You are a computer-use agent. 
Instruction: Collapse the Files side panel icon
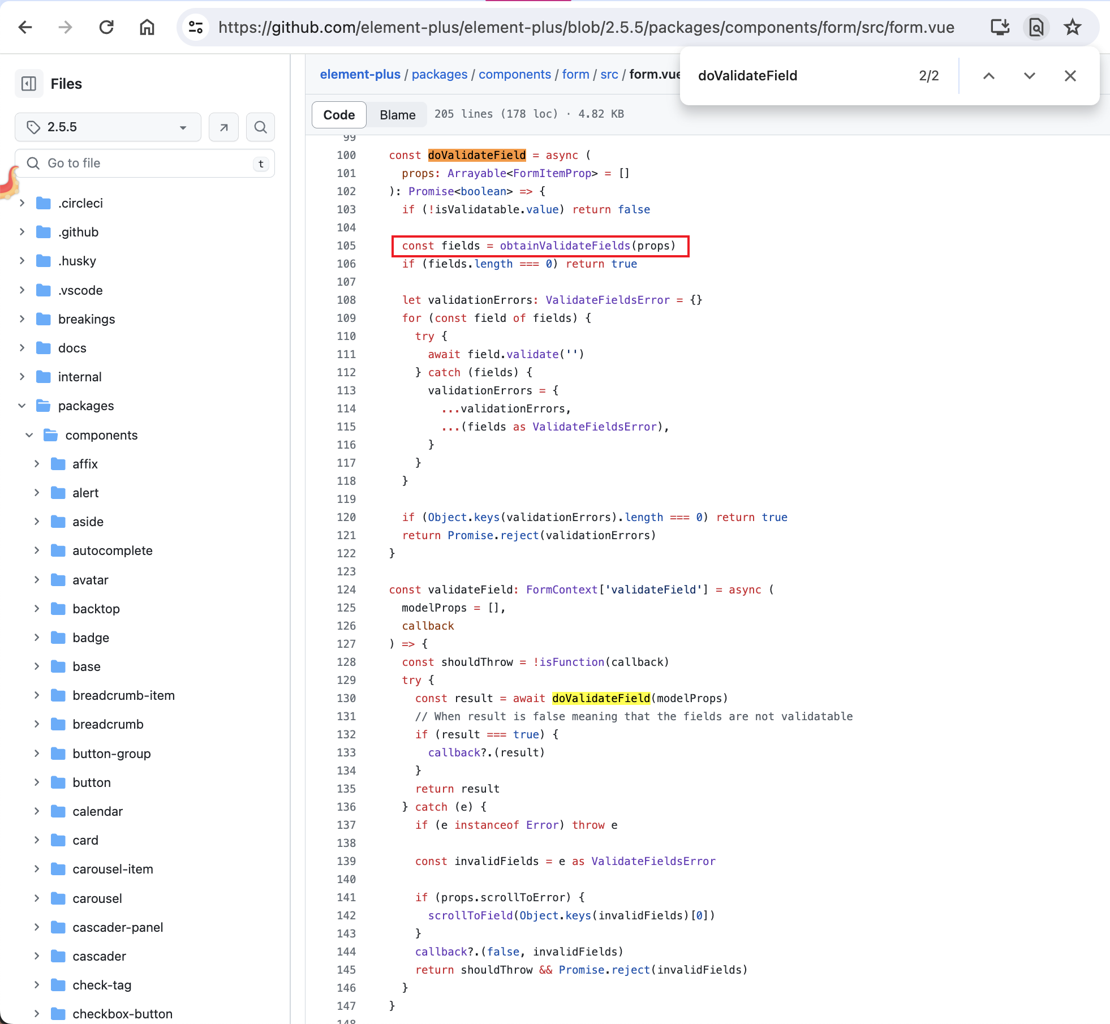[x=28, y=84]
